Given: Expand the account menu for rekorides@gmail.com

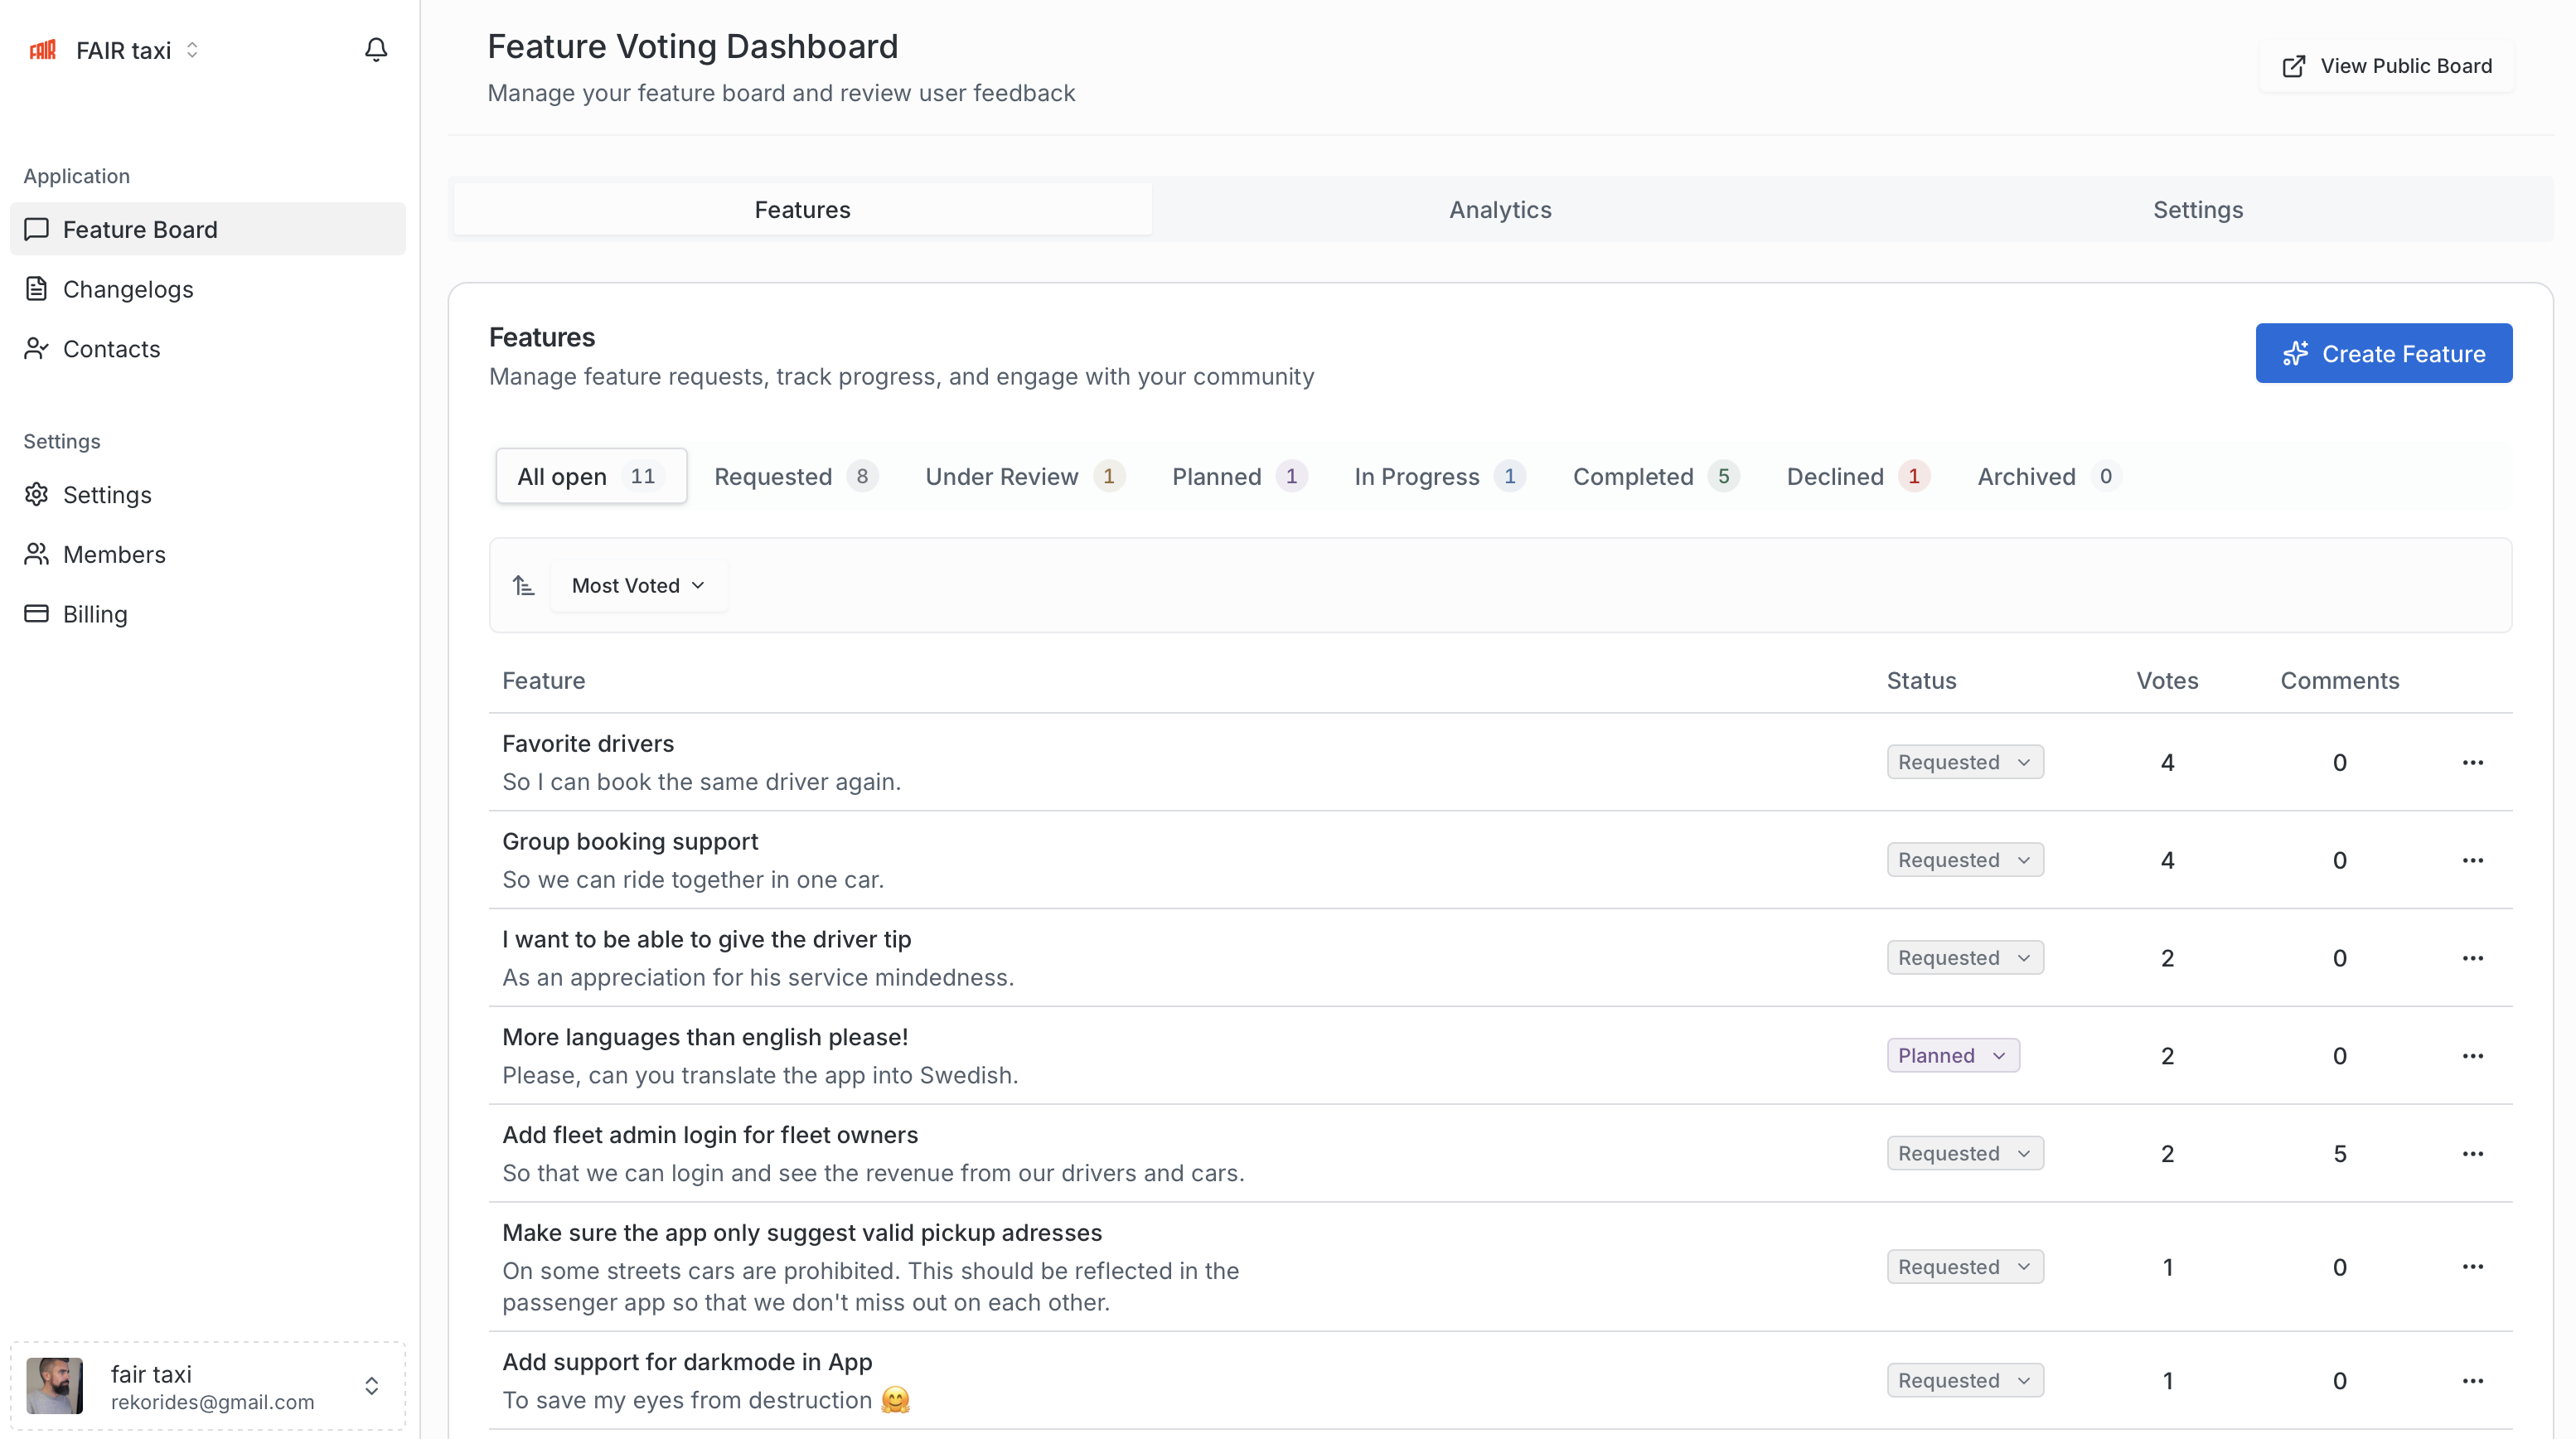Looking at the screenshot, I should (x=371, y=1386).
